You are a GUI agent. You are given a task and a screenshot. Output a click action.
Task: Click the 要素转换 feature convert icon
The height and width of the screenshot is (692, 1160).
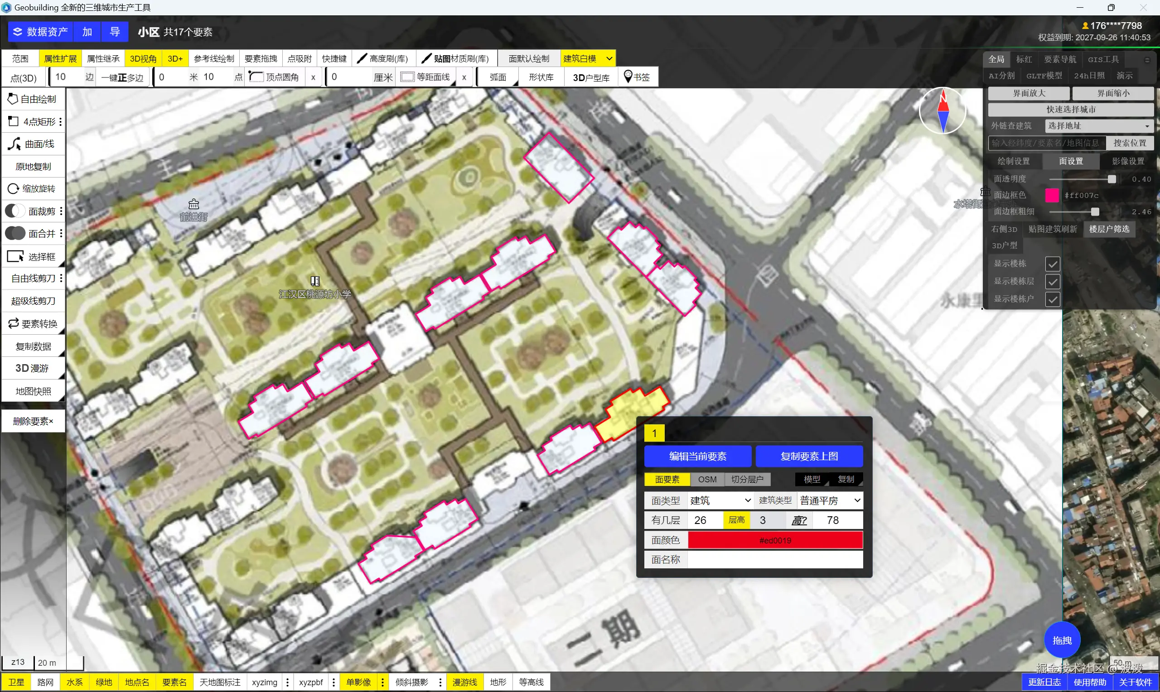13,323
